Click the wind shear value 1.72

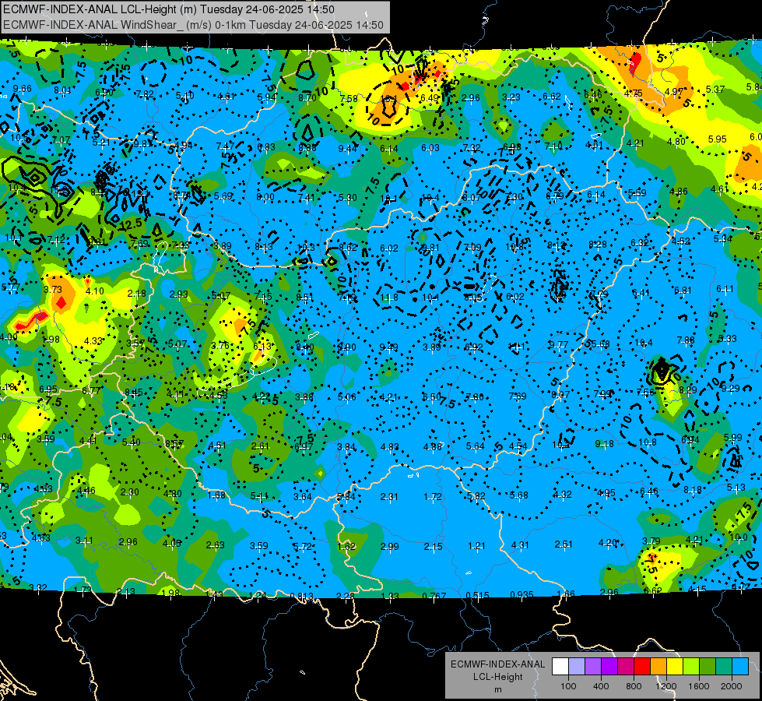point(433,497)
